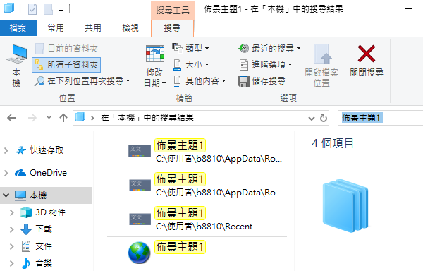Expand the 音樂 tree node
The height and width of the screenshot is (271, 423).
click(x=11, y=263)
